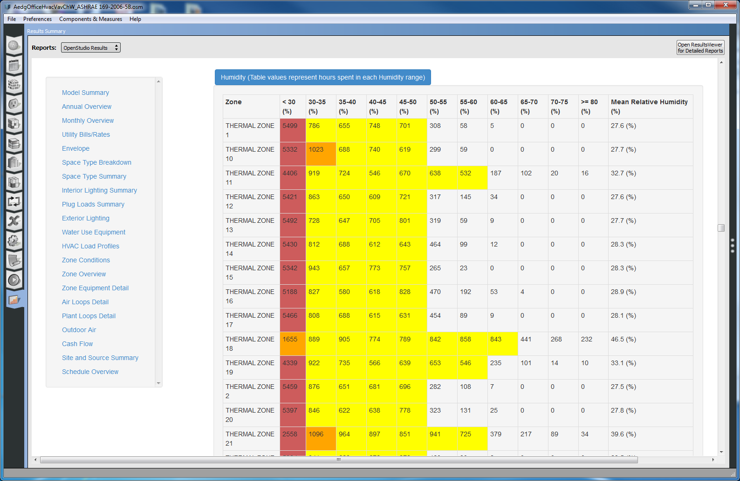Open the Facility building tab icon
This screenshot has height=481, width=740.
coord(14,163)
